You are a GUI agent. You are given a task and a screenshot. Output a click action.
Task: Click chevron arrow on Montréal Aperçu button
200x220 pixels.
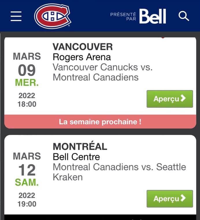[x=183, y=198]
